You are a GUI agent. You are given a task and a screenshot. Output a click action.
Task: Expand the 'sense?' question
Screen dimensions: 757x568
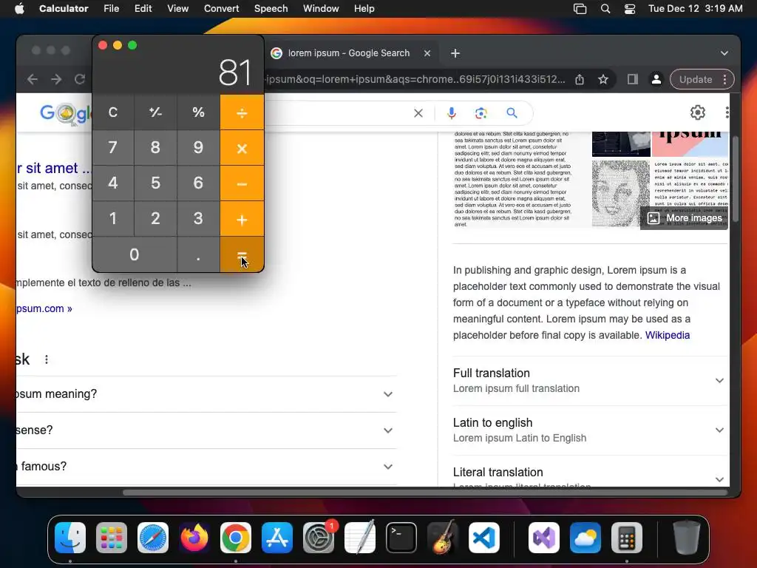(x=207, y=430)
